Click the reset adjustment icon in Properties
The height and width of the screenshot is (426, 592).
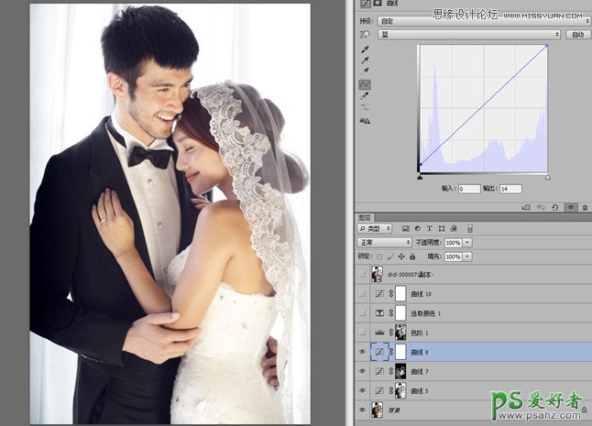[556, 208]
